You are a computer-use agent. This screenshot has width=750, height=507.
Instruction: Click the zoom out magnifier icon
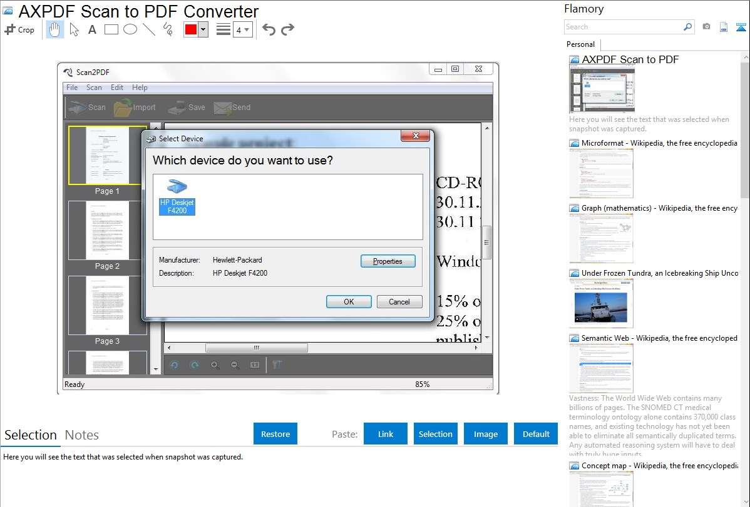coord(234,365)
